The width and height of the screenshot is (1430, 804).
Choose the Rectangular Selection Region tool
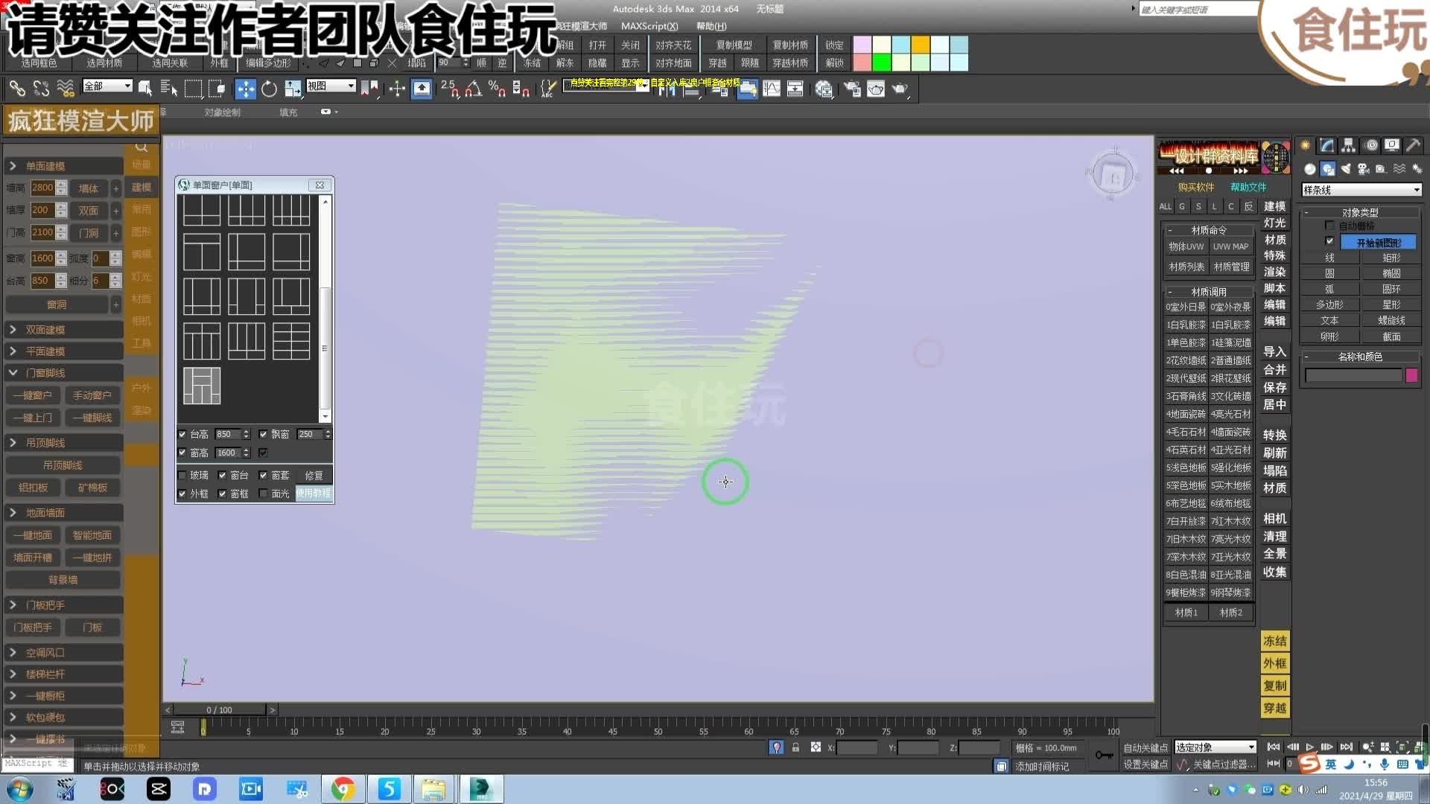(193, 89)
